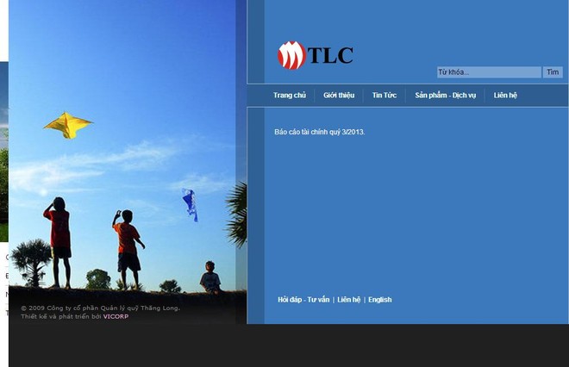Follow the VICORP developer link

(x=116, y=316)
